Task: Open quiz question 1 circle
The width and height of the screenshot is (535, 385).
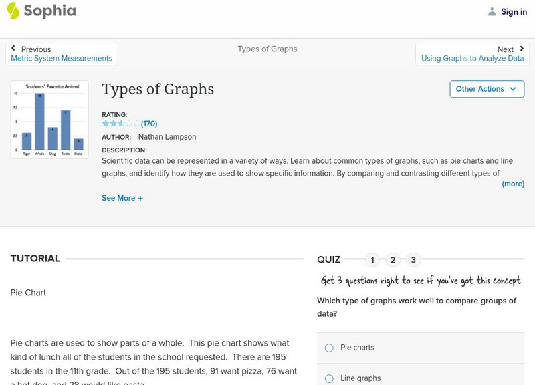Action: 372,260
